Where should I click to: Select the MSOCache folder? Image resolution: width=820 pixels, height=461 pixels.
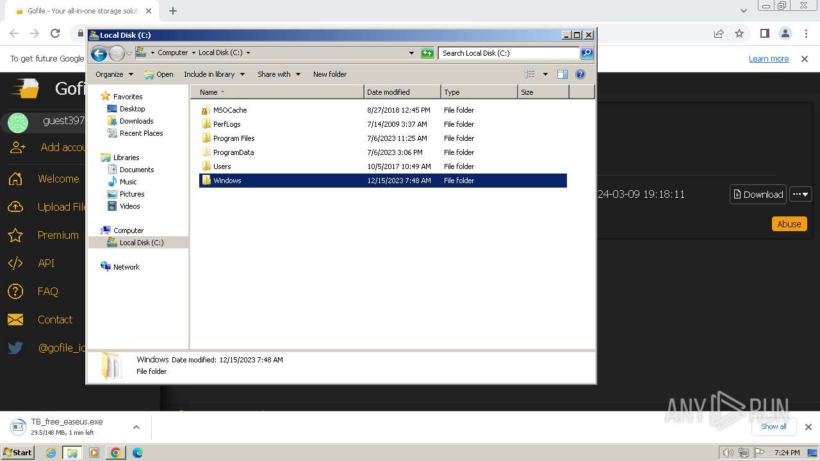(229, 110)
